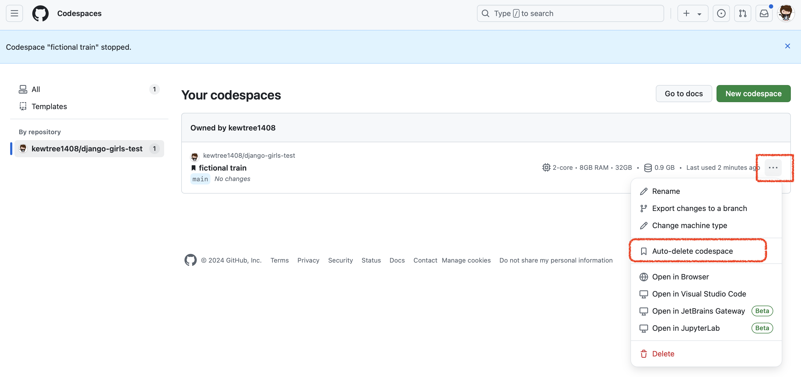Toggle Auto-delete codespace option

[692, 251]
